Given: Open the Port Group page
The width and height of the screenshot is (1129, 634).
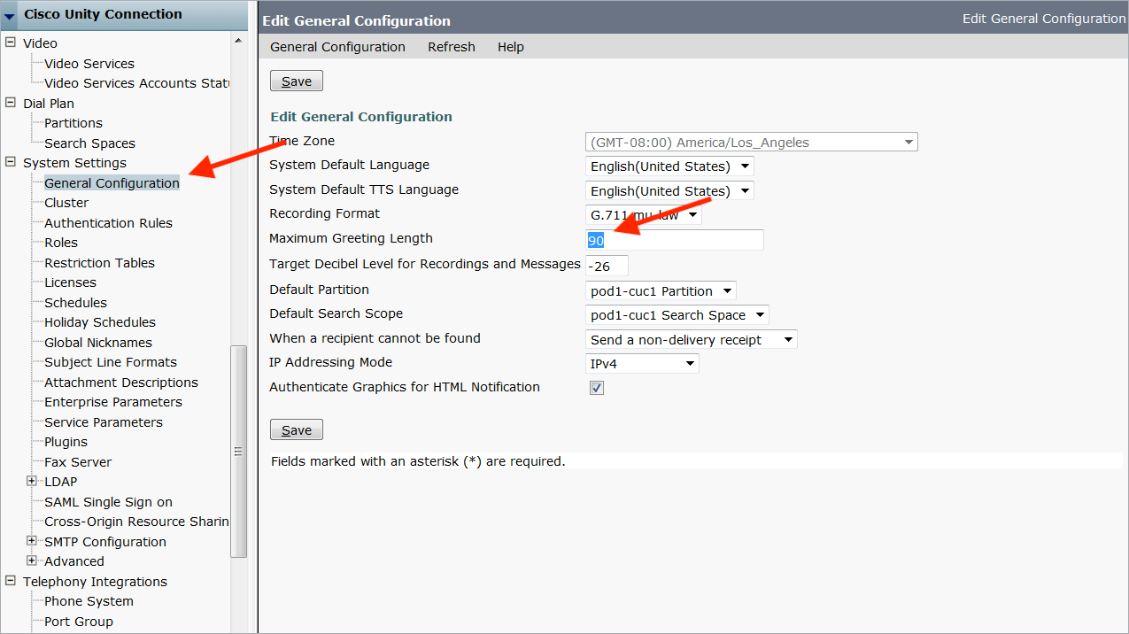Looking at the screenshot, I should (x=79, y=622).
